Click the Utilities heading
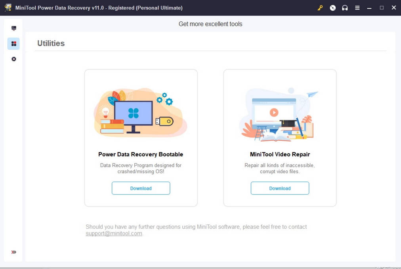 click(51, 44)
